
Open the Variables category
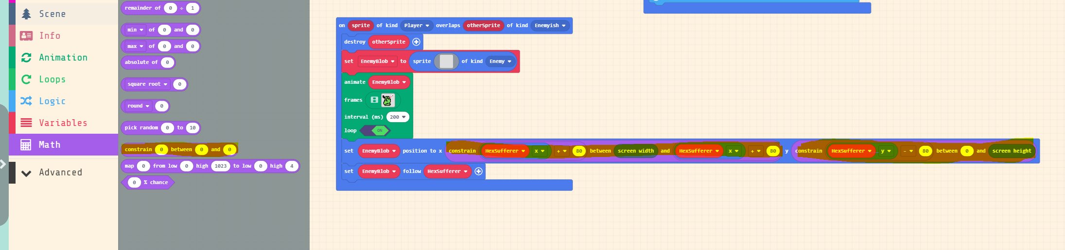[x=63, y=123]
